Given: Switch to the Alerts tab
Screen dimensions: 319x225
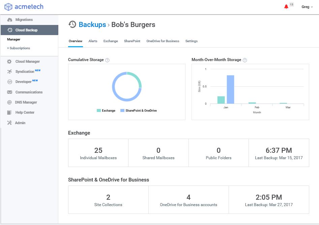Looking at the screenshot, I should click(x=93, y=41).
